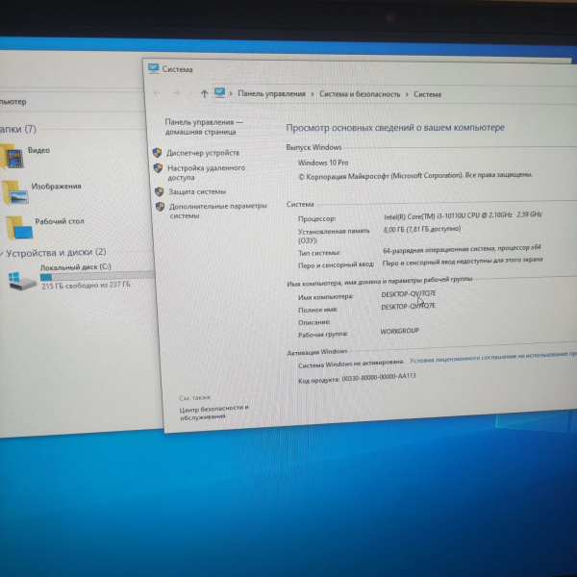Screen dimensions: 577x577
Task: Go to Панель управления in the breadcrumb
Action: (x=271, y=94)
